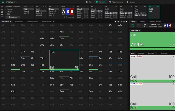175x111 pixels.
Task: Select BB Raise 2.5 preflop action
Action: coord(52,11)
